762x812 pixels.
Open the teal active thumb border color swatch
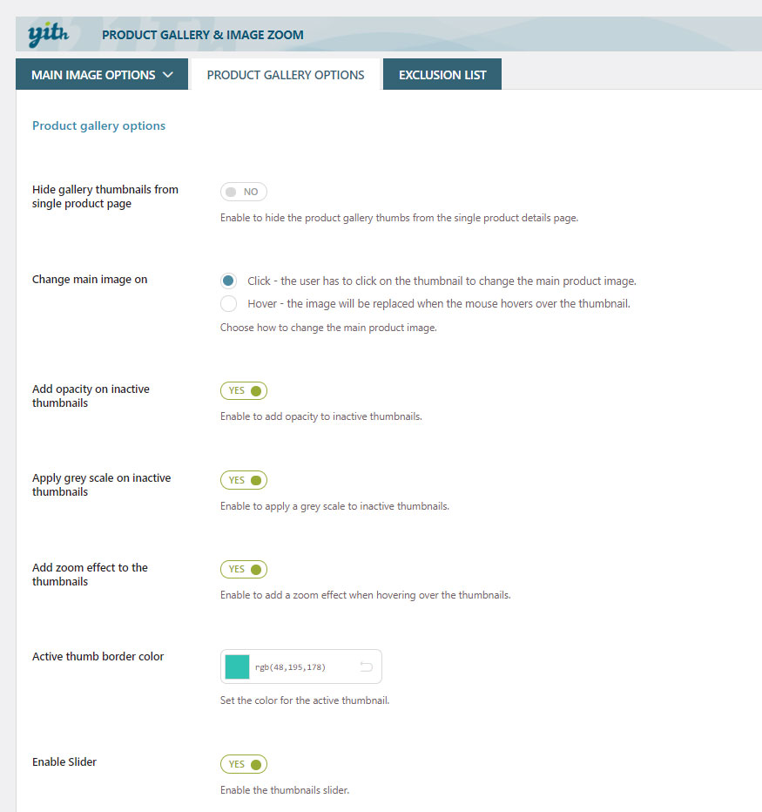click(237, 667)
